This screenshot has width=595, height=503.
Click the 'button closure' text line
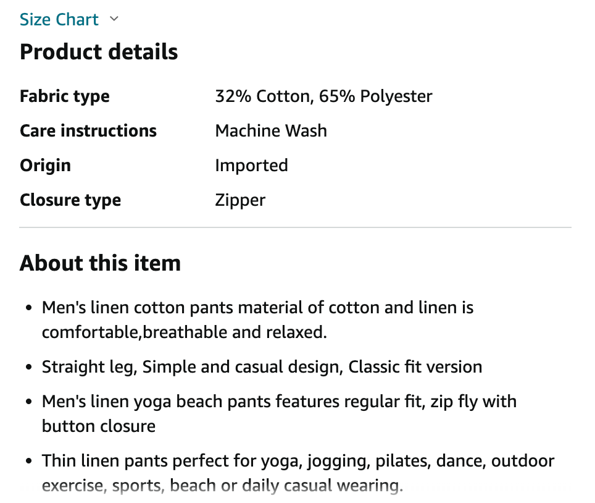99,426
